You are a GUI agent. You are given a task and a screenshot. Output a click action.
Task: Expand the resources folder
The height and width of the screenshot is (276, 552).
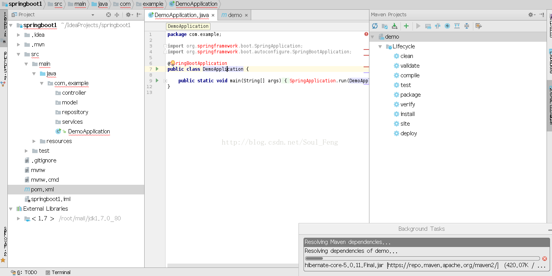(34, 141)
